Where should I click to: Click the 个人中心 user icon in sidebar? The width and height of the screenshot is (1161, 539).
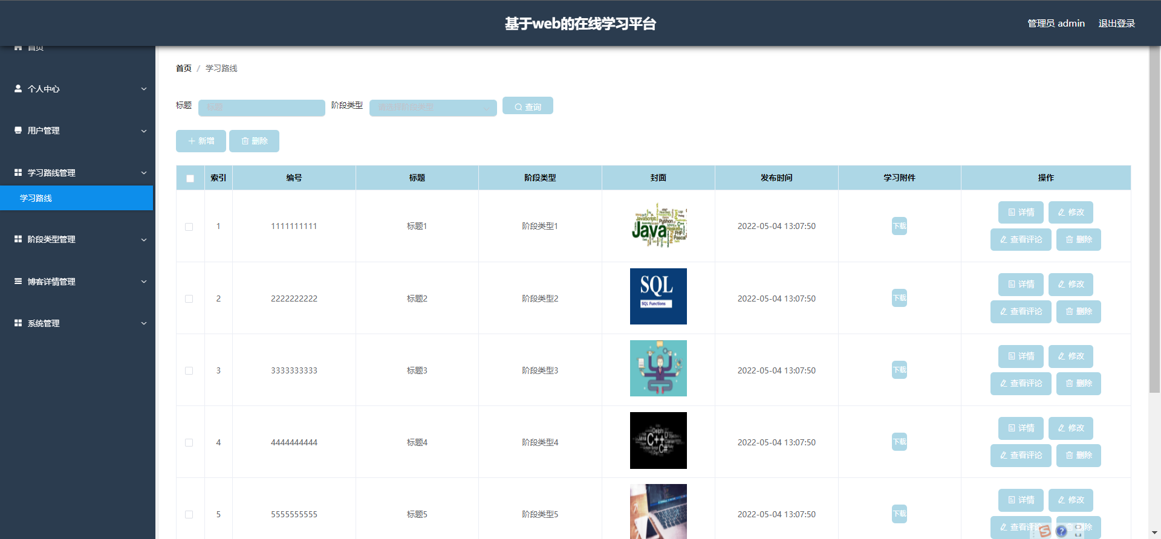[18, 88]
